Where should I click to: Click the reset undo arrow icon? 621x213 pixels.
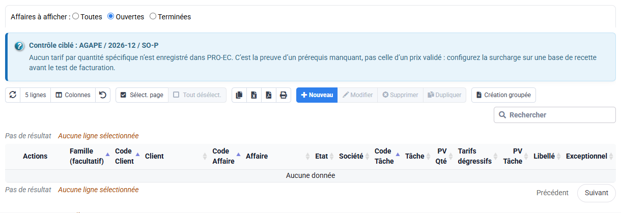pos(103,95)
